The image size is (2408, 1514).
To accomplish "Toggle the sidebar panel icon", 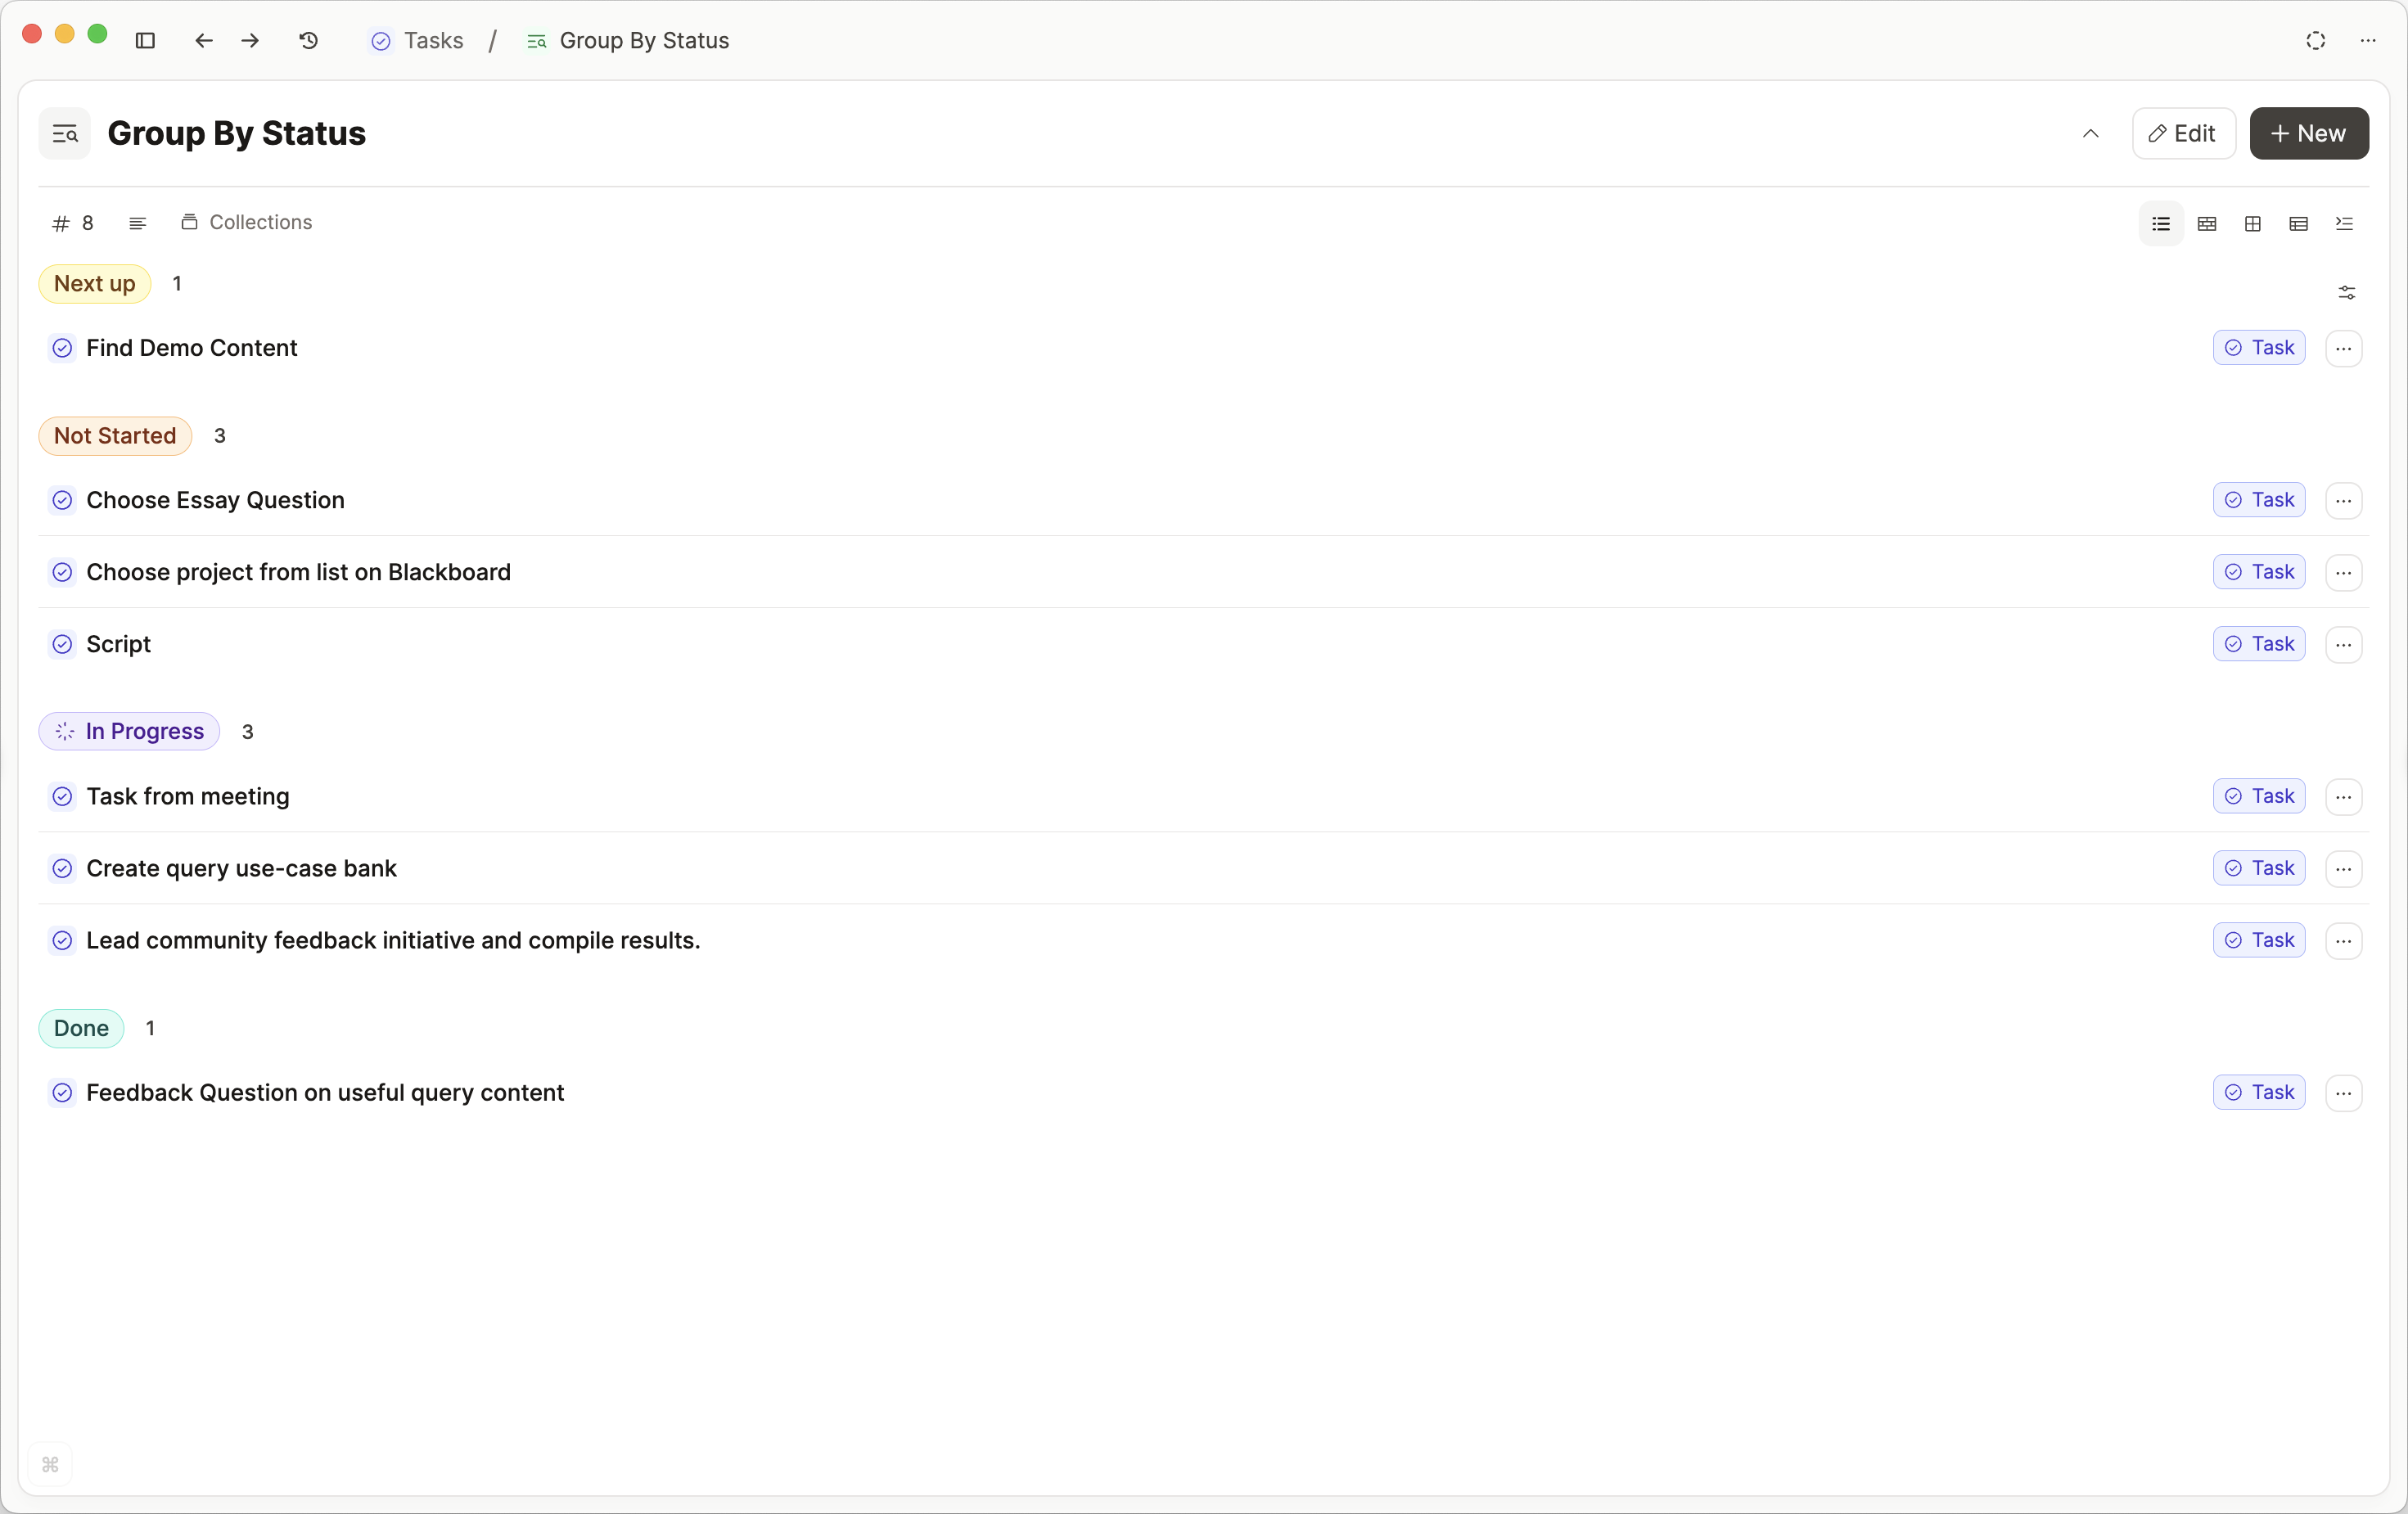I will [x=145, y=41].
